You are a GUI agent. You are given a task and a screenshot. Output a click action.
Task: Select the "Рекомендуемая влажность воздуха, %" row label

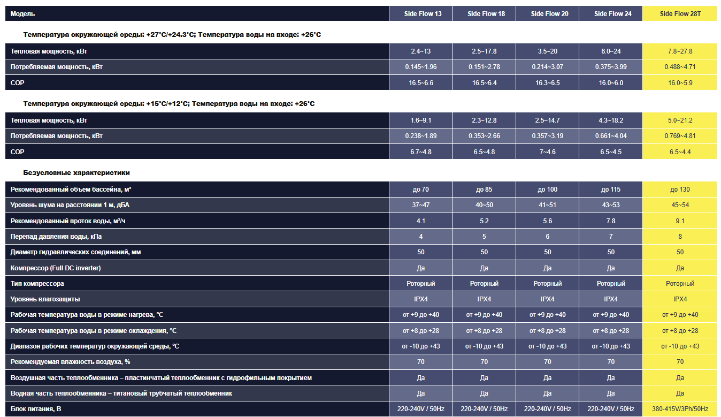pyautogui.click(x=70, y=362)
